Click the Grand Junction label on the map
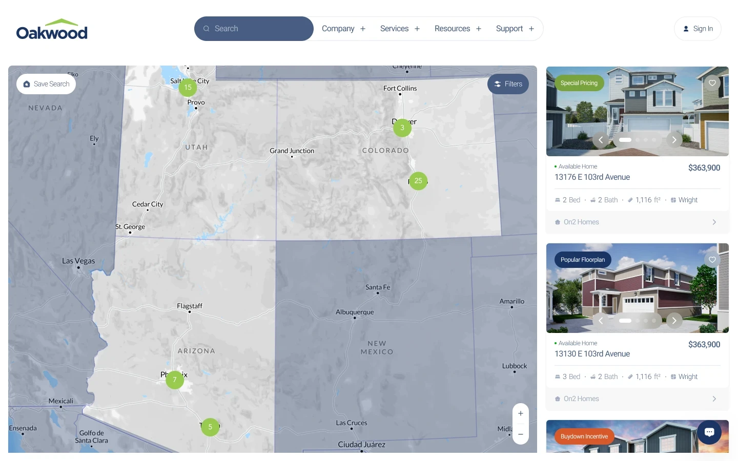This screenshot has width=738, height=461. 292,151
